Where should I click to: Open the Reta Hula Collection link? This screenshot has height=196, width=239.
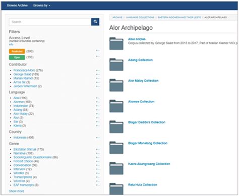(x=143, y=185)
